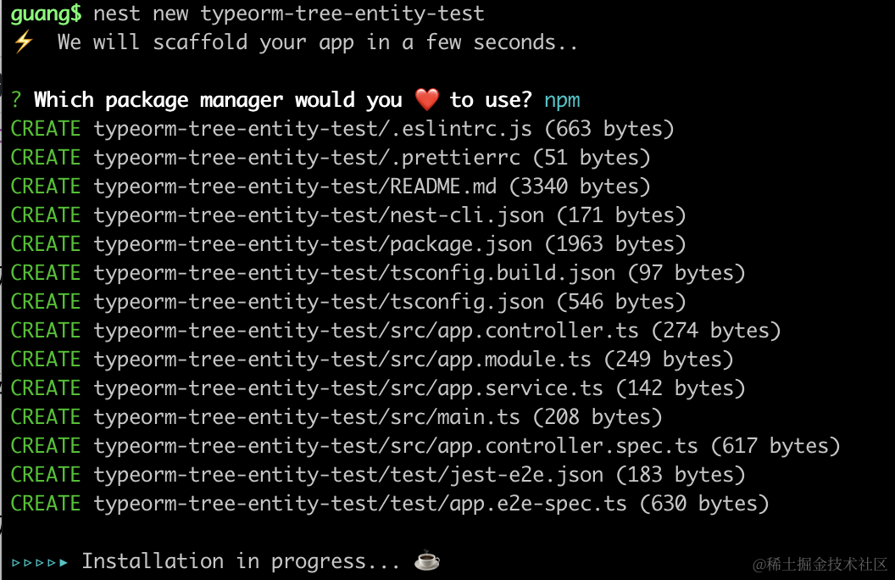895x580 pixels.
Task: Click the green question mark prompt
Action: (x=16, y=100)
